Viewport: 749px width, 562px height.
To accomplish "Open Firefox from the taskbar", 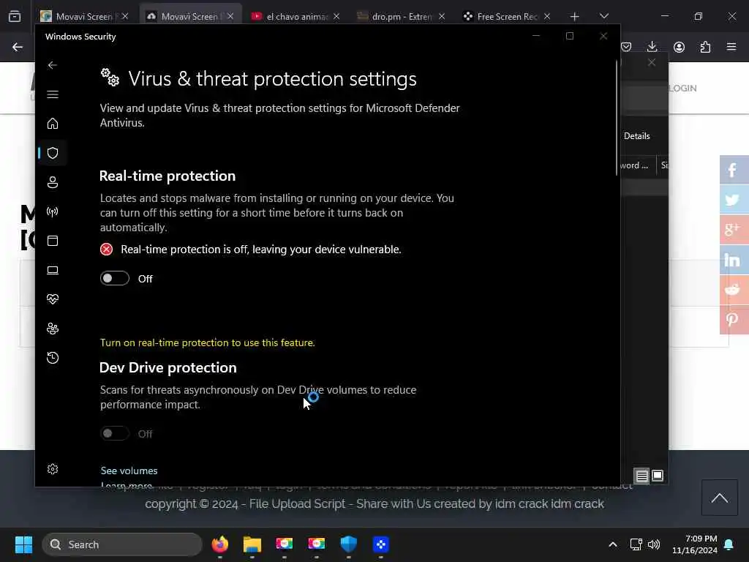I will pos(220,544).
